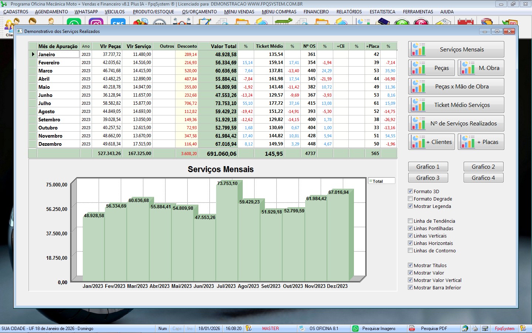Image resolution: width=532 pixels, height=333 pixels.
Task: Open the FINANCEIRO menu
Action: (x=316, y=12)
